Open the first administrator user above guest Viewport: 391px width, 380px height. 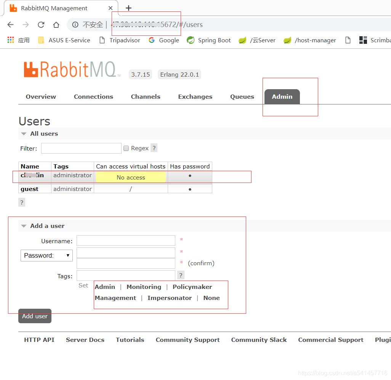(32, 175)
